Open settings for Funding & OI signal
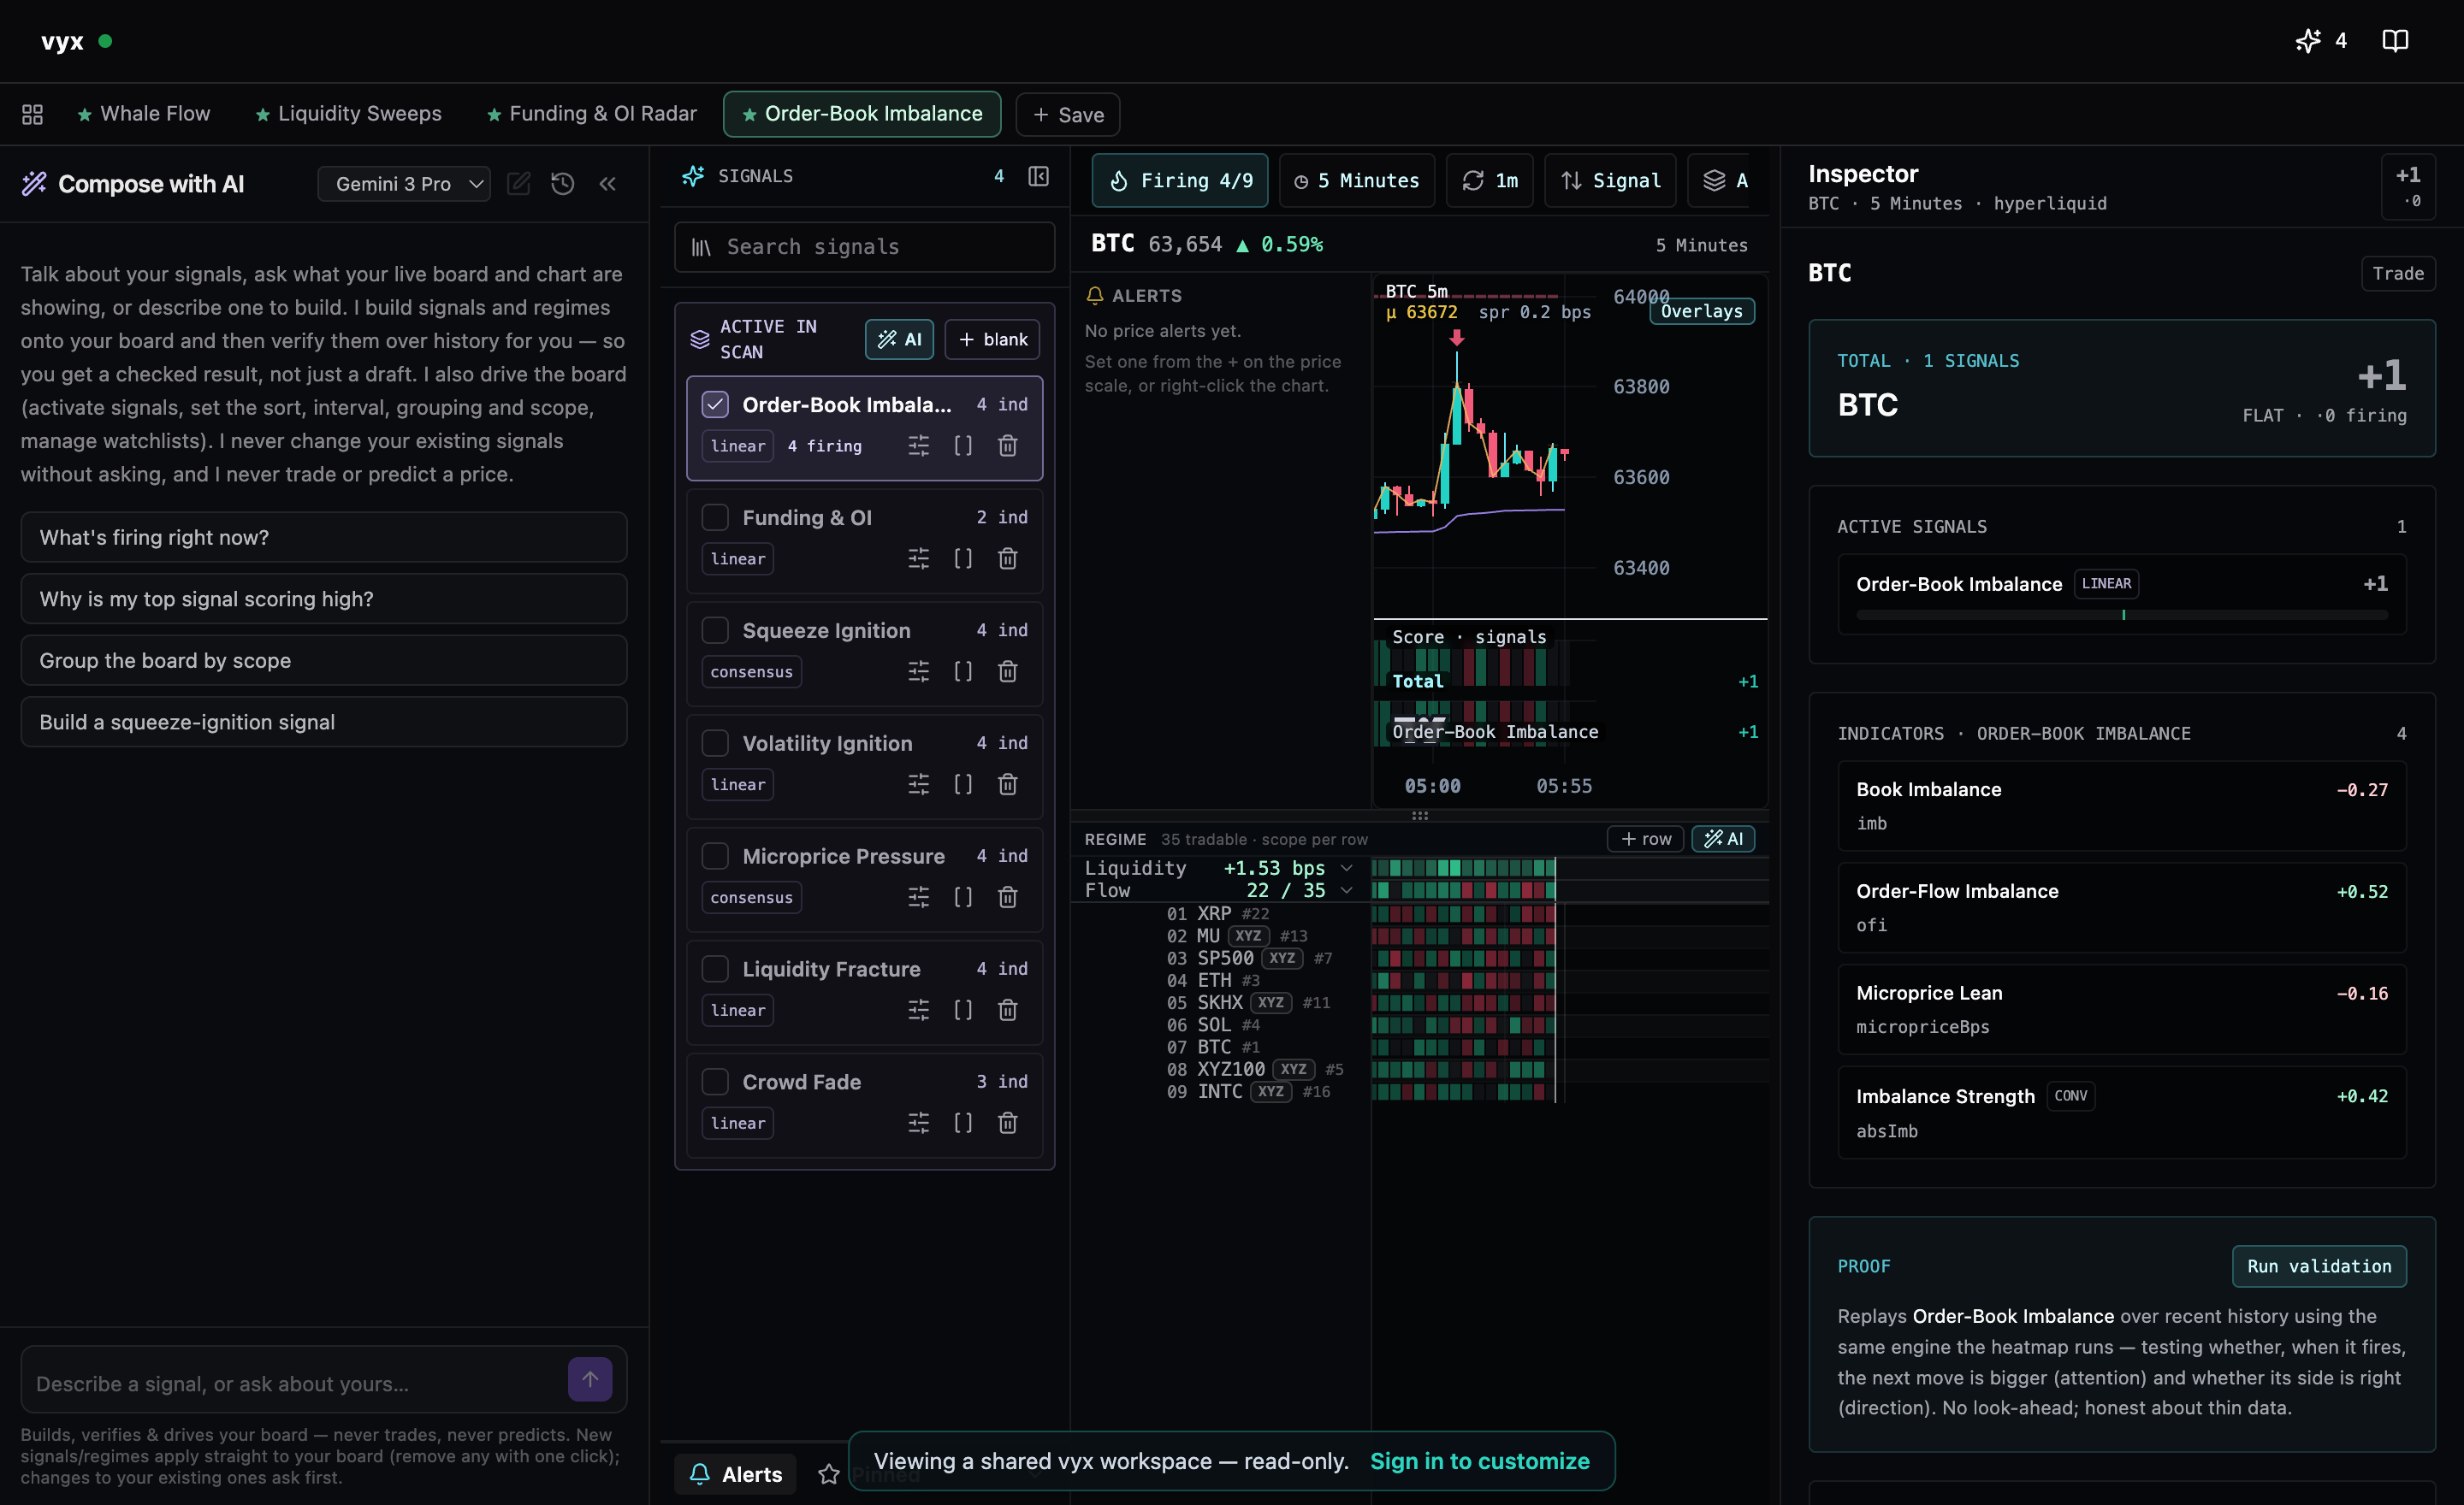2464x1505 pixels. [919, 558]
